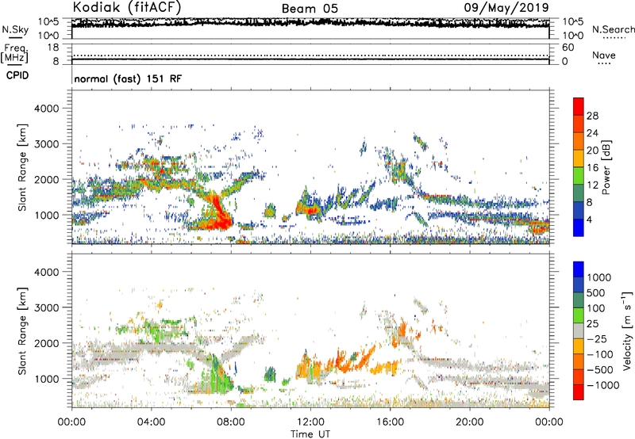
Task: Click the "16:00" time tick label
Action: coord(391,422)
